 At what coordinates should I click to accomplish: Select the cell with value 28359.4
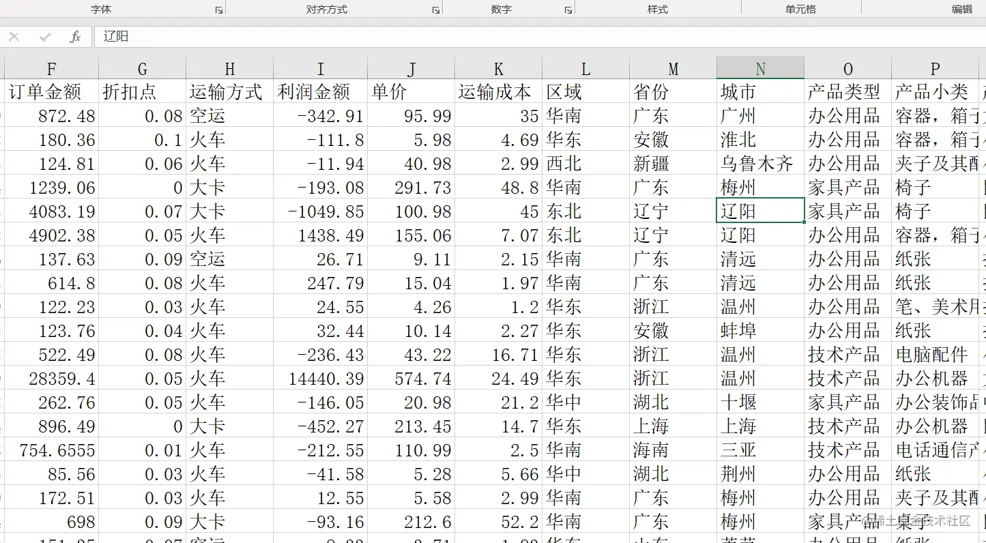52,378
